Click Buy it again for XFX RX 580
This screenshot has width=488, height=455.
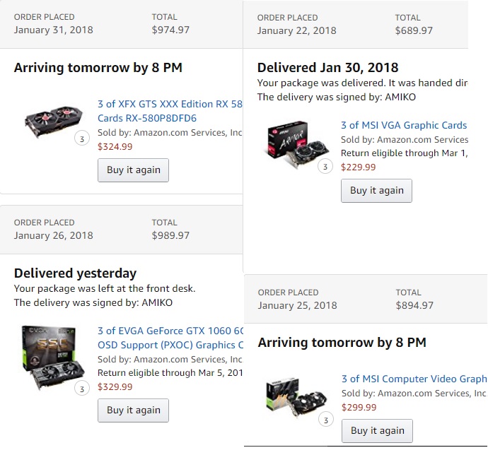(133, 170)
